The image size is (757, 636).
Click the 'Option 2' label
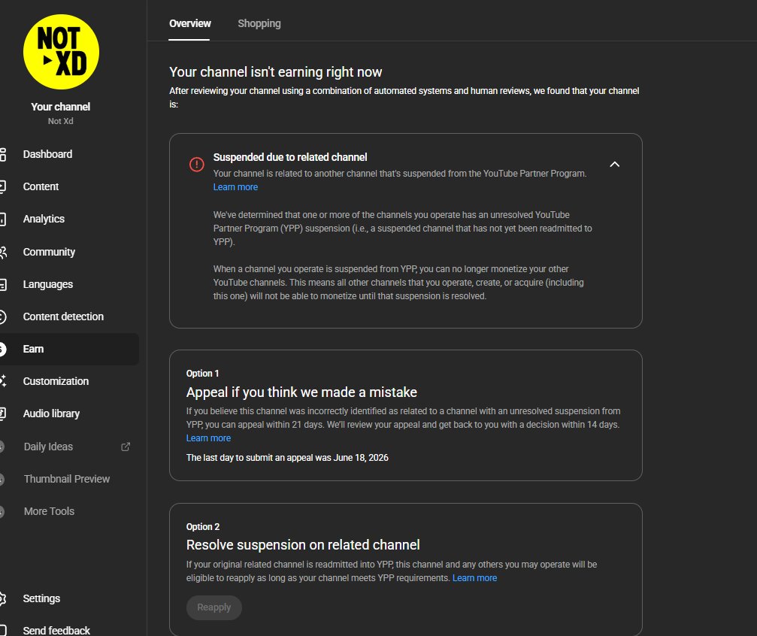[x=203, y=527]
